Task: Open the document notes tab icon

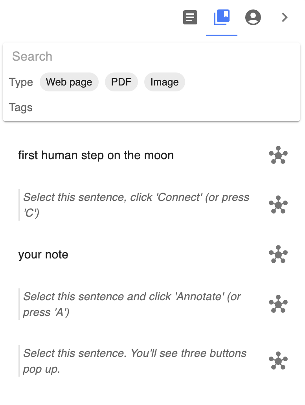Action: point(190,17)
